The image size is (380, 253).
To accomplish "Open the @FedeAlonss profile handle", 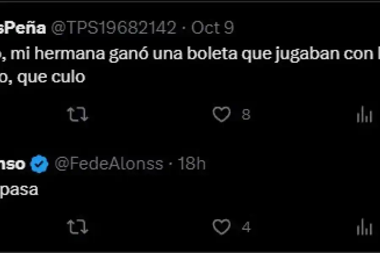I will 109,164.
